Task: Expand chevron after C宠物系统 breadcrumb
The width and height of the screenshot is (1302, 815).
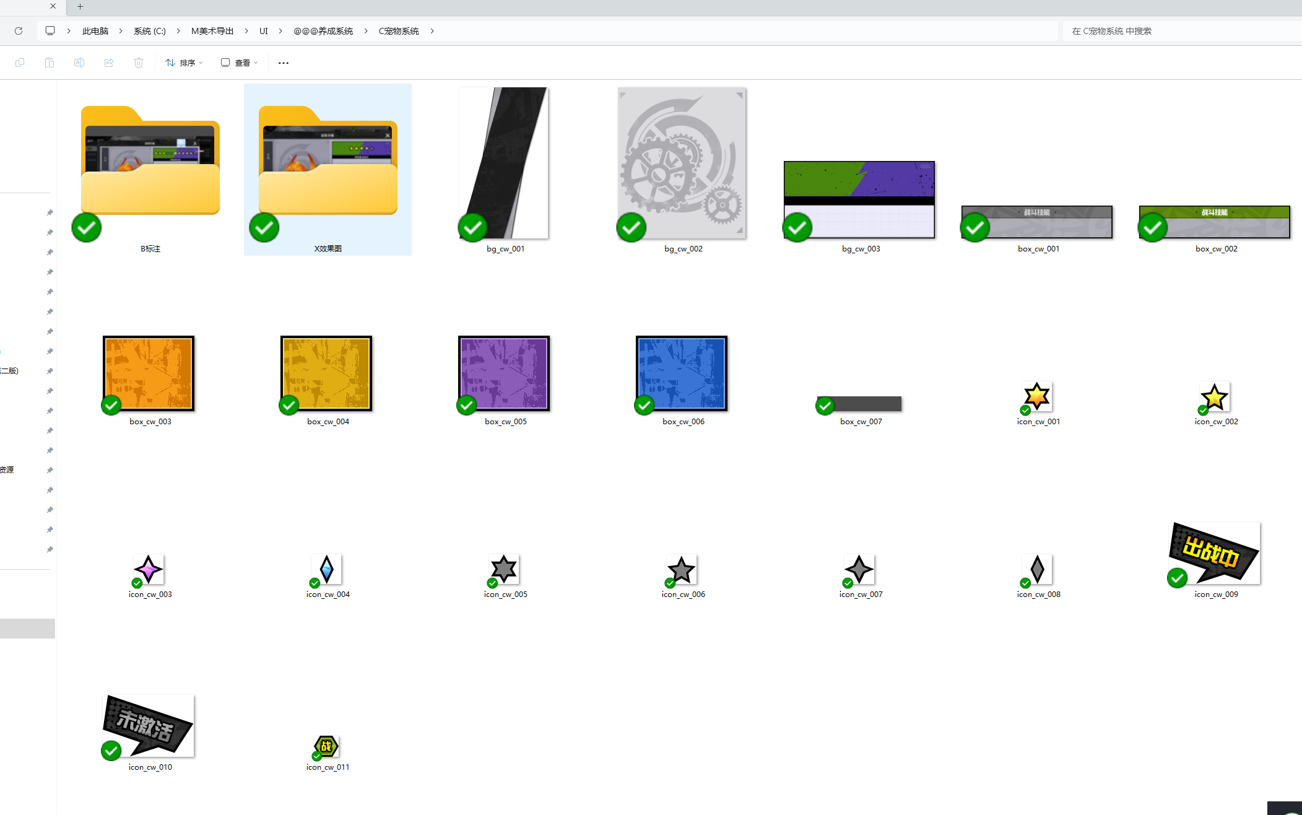Action: (x=432, y=31)
